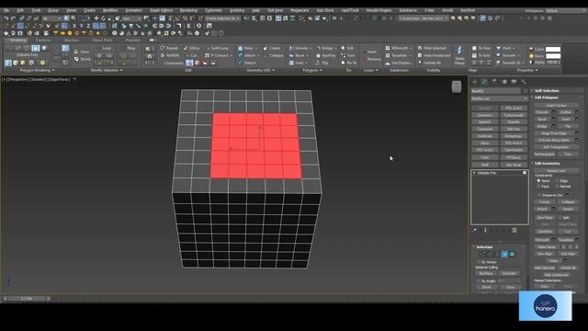The height and width of the screenshot is (331, 588).
Task: Open the Create command panel tab
Action: [475, 82]
